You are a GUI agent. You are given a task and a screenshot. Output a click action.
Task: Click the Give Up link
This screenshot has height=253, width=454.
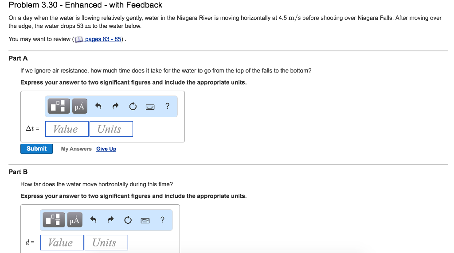(106, 149)
